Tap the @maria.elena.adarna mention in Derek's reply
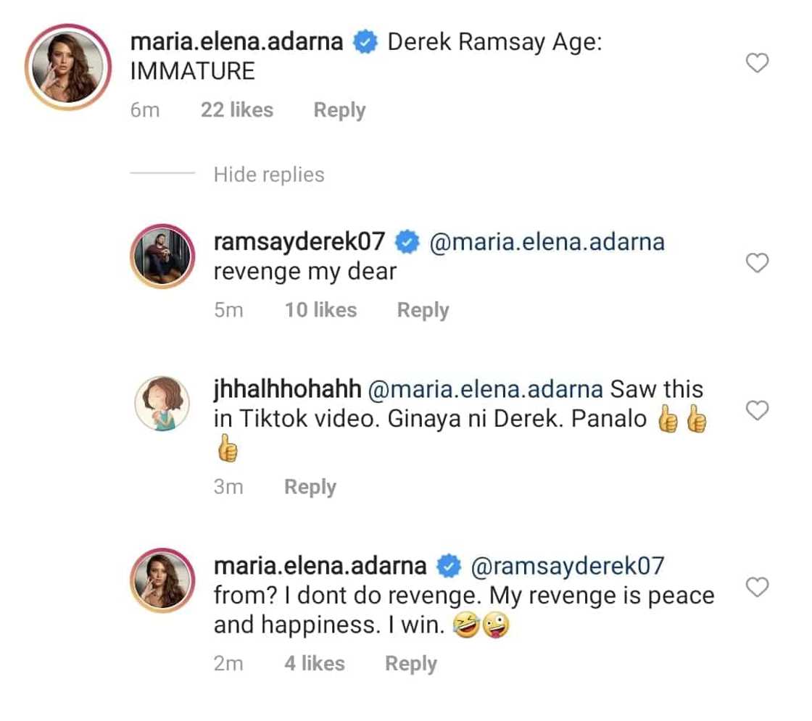This screenshot has height=721, width=812. (547, 241)
